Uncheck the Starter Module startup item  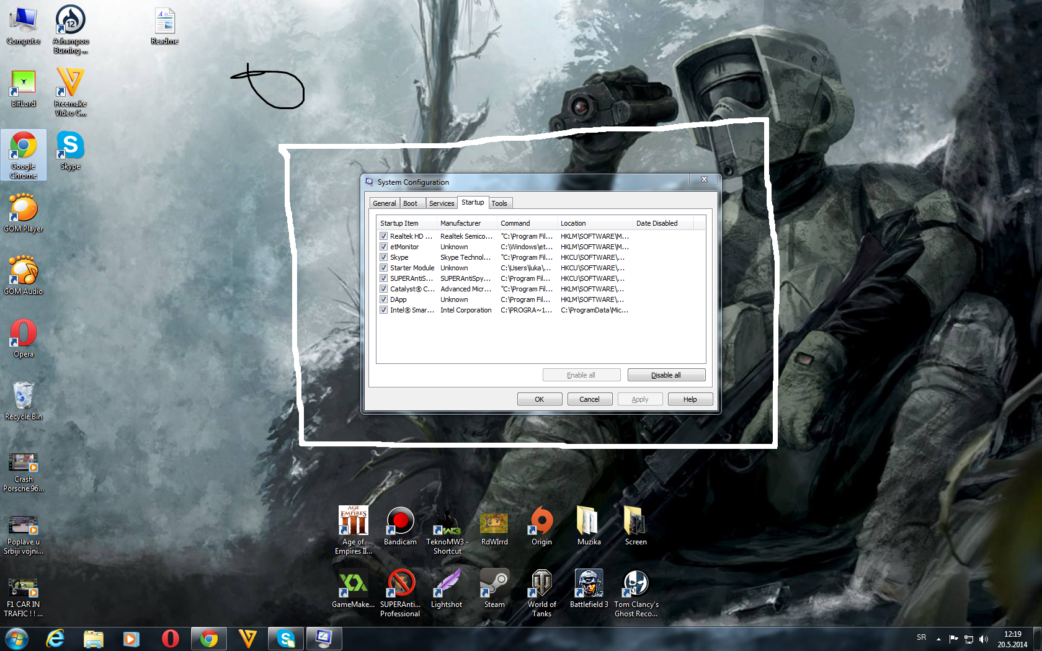pyautogui.click(x=384, y=268)
